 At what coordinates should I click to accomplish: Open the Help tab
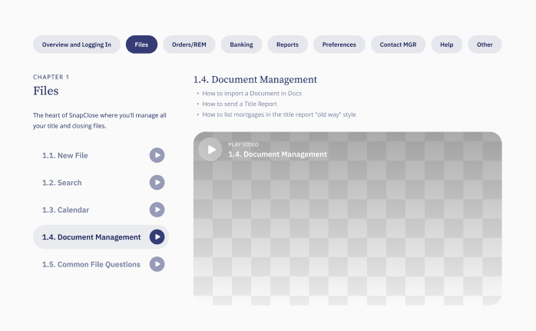[446, 45]
